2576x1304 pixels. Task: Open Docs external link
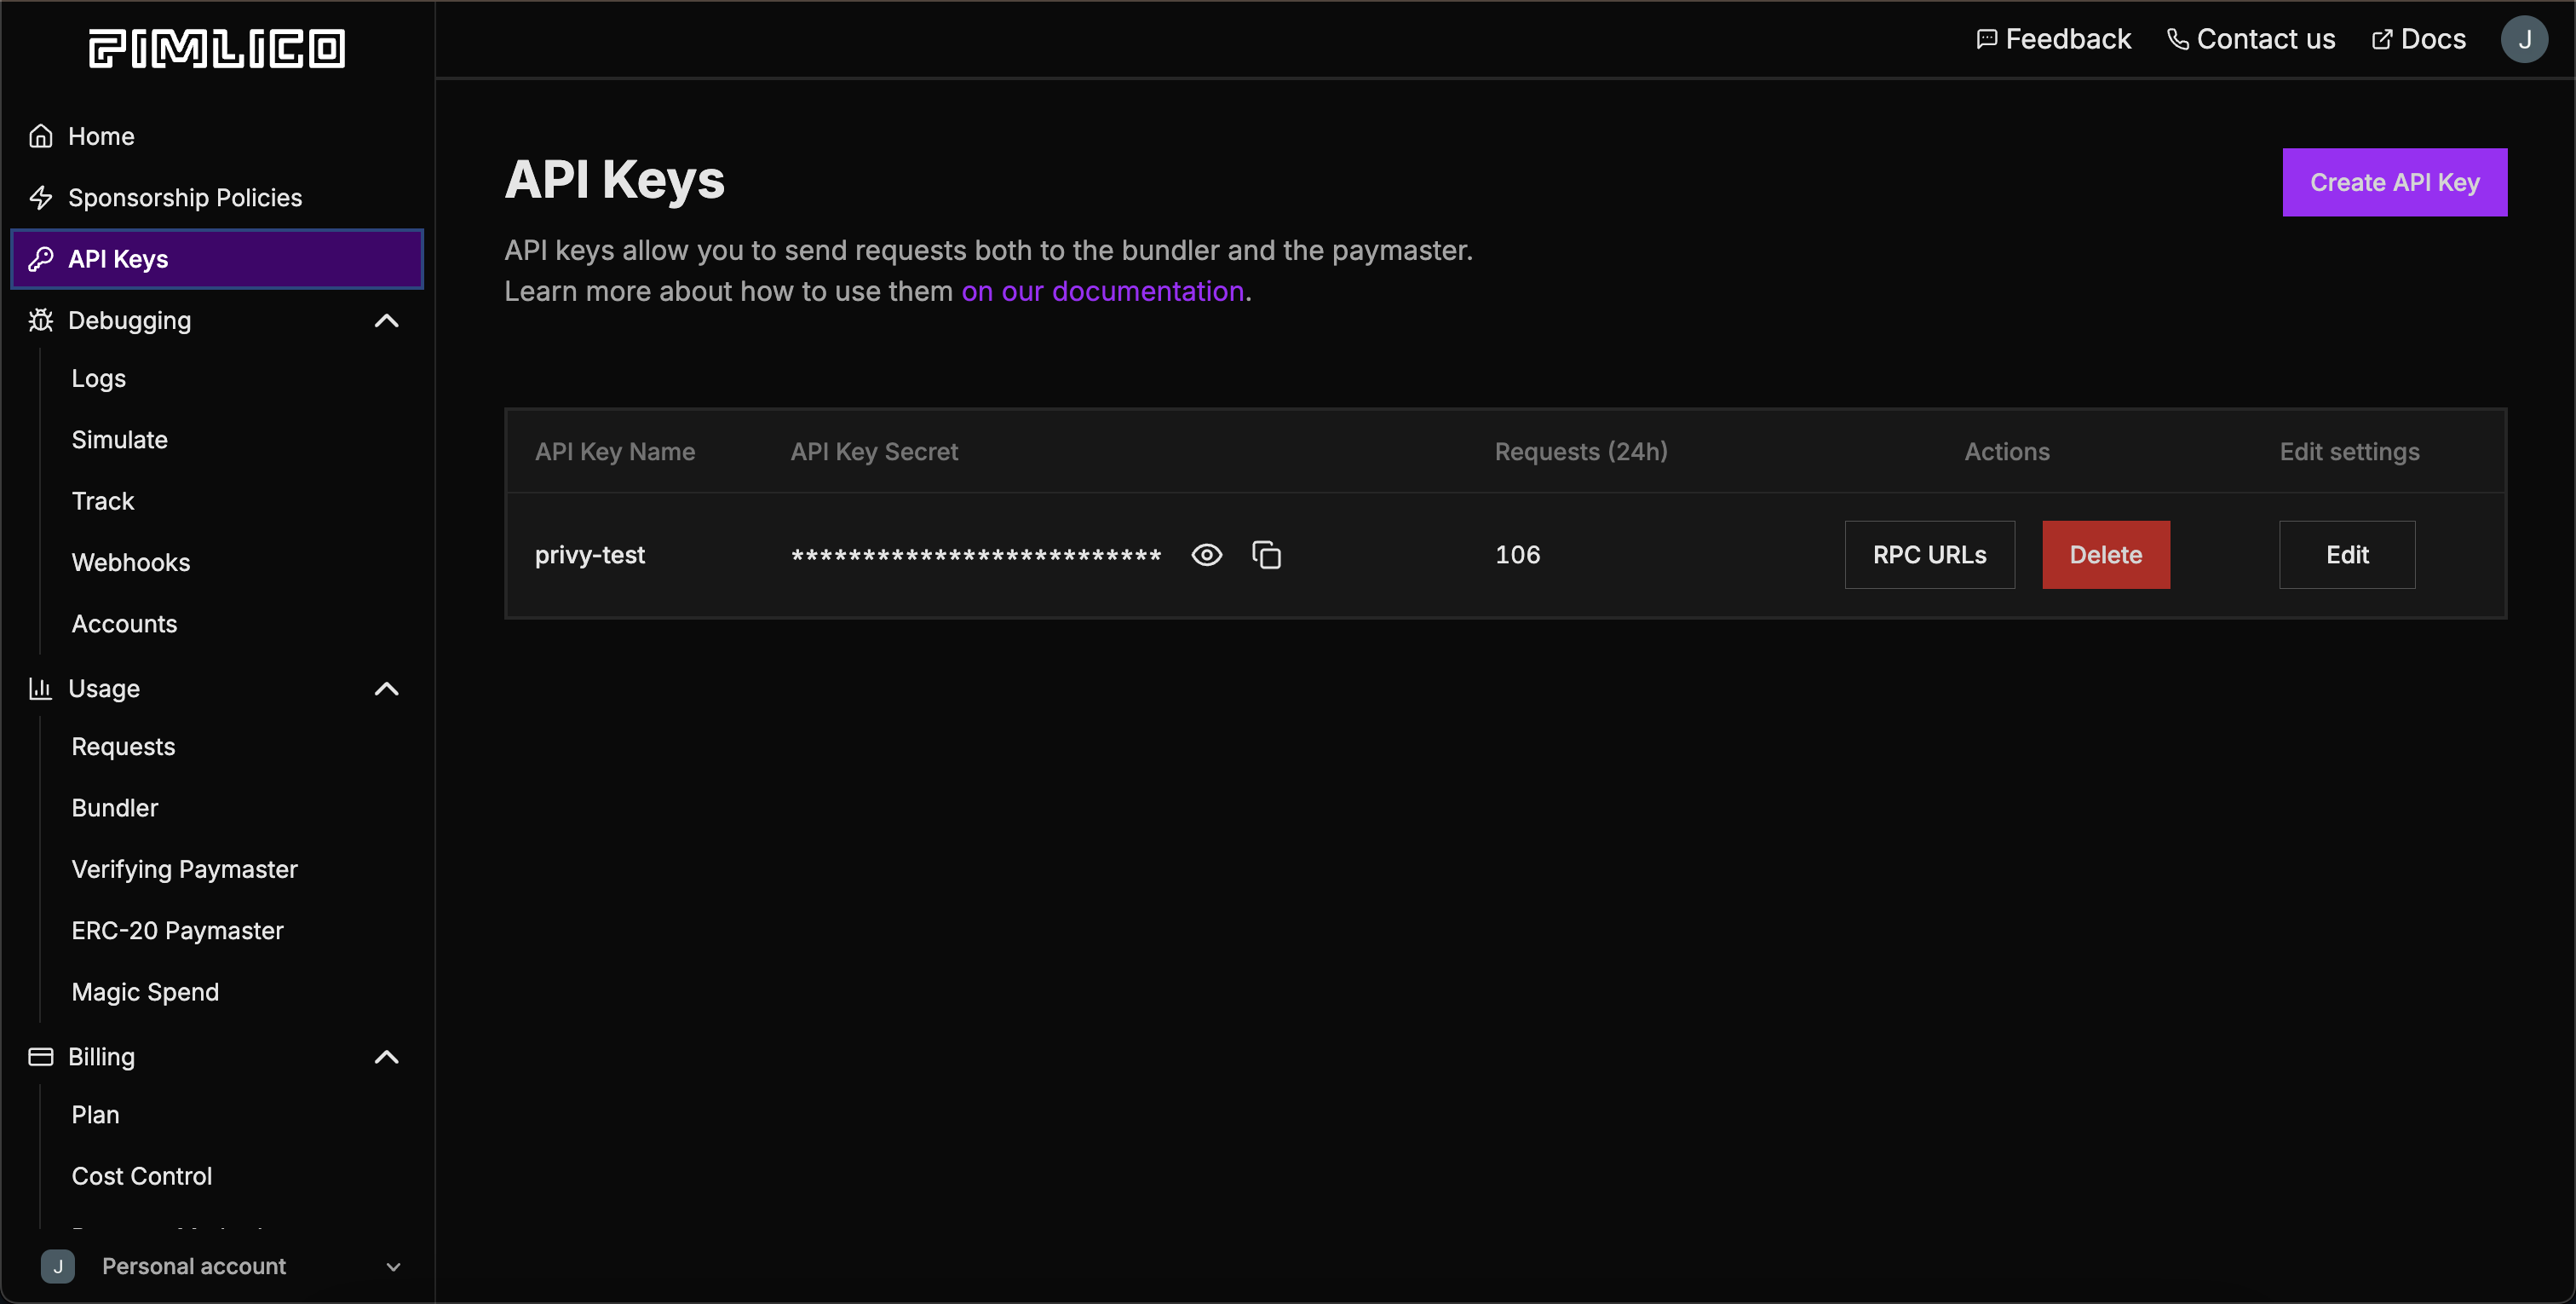[x=2418, y=39]
